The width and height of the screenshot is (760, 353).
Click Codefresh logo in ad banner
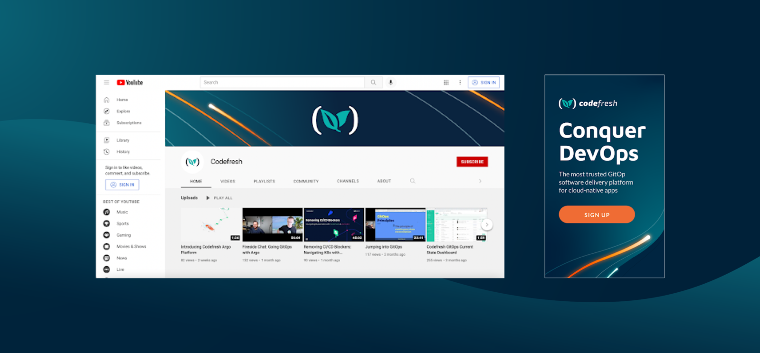[588, 103]
